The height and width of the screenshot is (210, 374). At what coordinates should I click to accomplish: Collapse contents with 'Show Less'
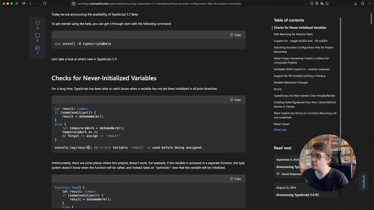[x=280, y=129]
